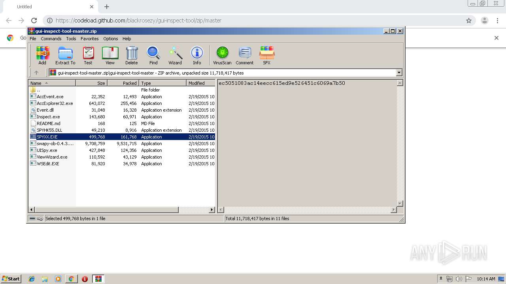506x284 pixels.
Task: Click the AccEvent.exe file icon
Action: 33,97
